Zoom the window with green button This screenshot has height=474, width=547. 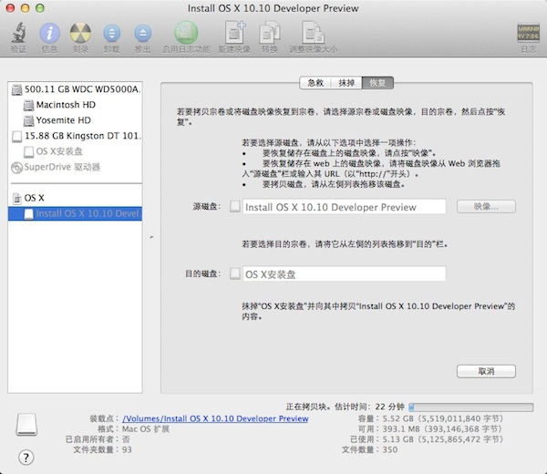(40, 8)
